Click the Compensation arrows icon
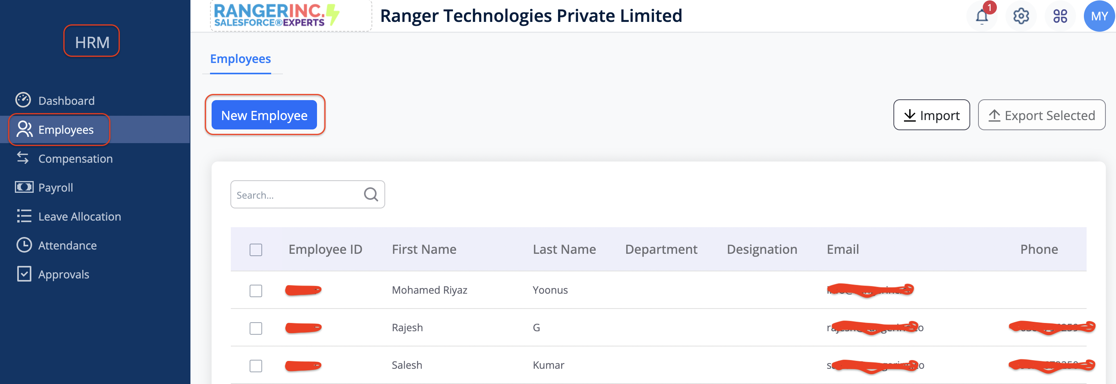Viewport: 1116px width, 384px height. coord(23,158)
